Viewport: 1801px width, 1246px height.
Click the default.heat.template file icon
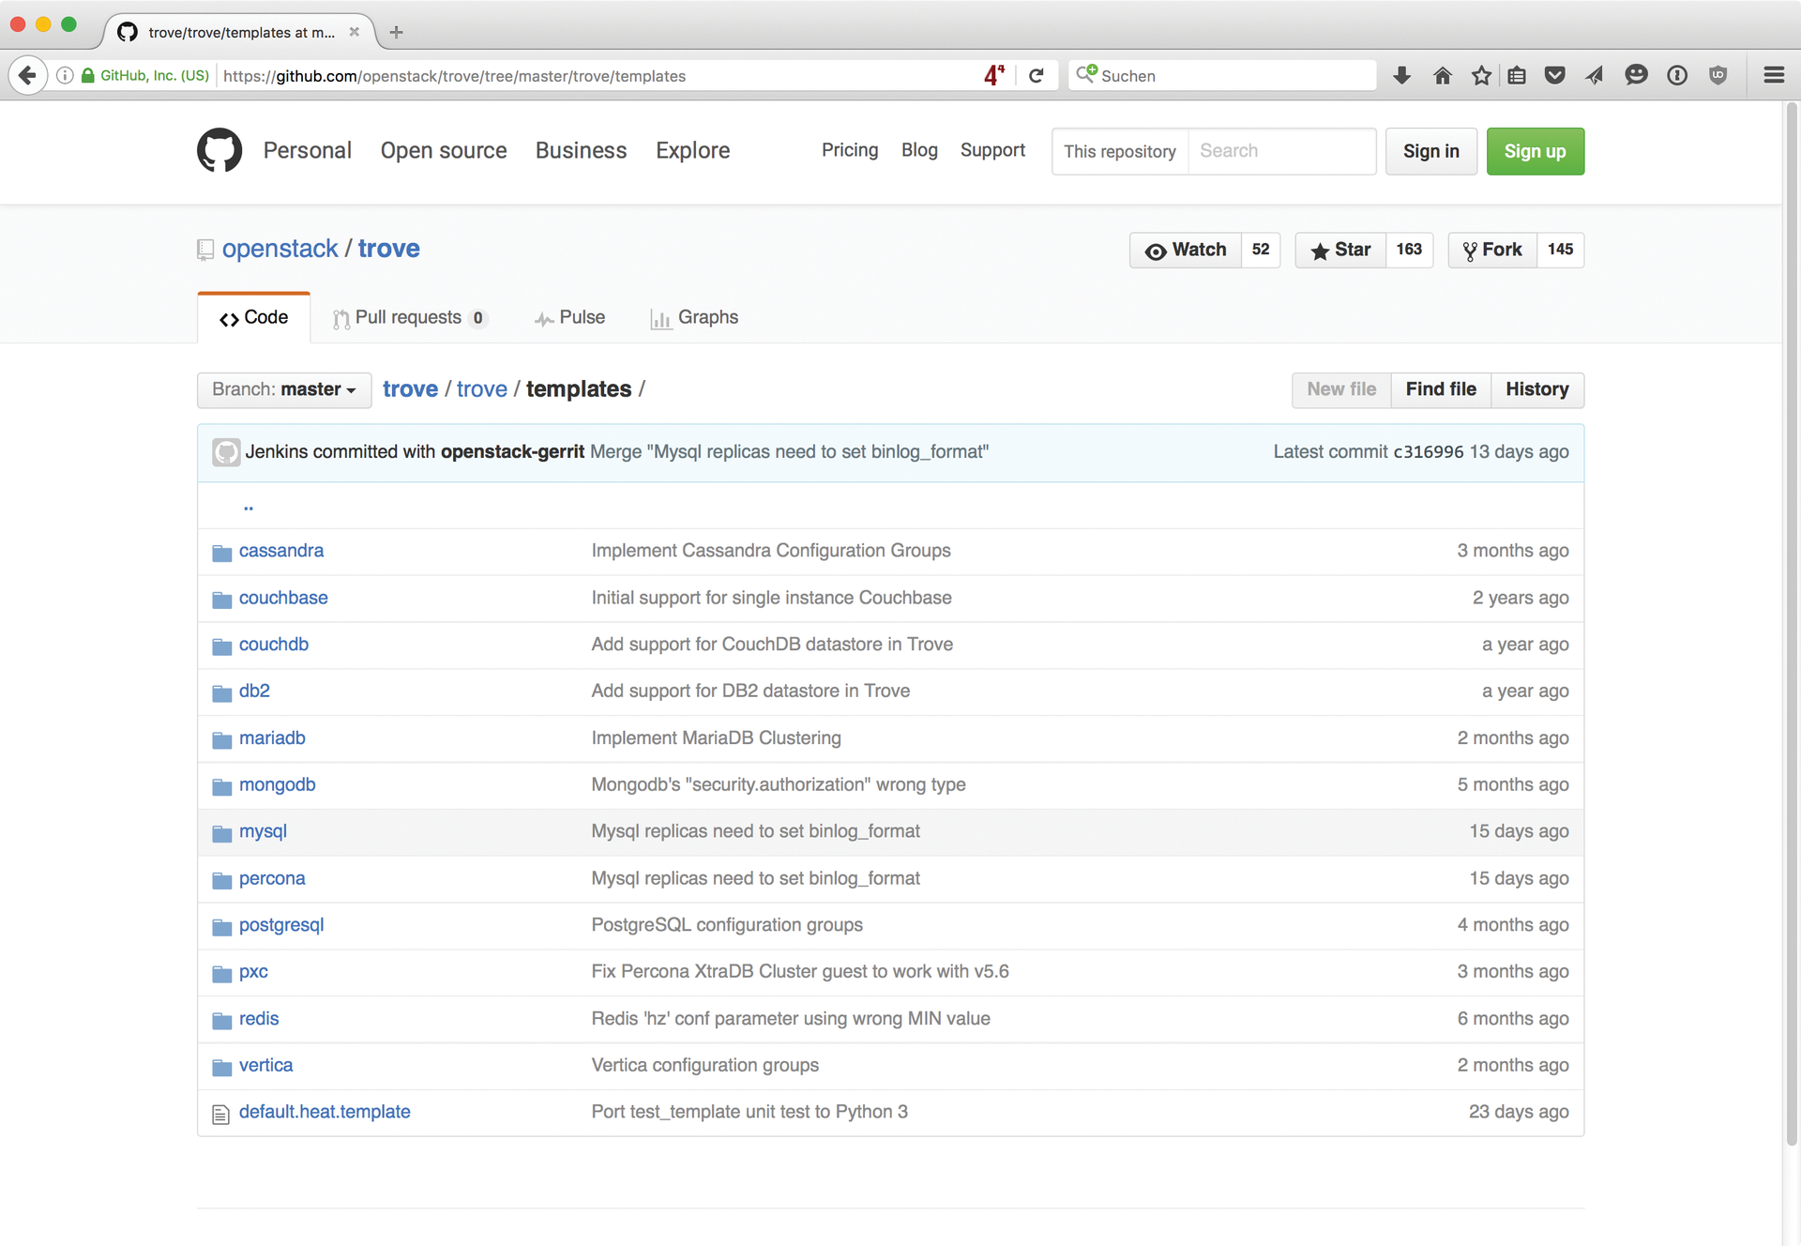click(x=221, y=1113)
